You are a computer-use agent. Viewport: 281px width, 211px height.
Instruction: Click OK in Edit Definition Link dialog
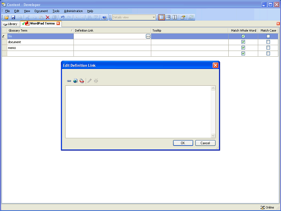coord(183,143)
